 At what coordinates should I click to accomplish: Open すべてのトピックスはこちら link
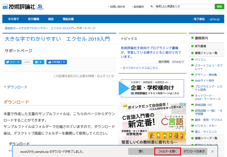140,68
